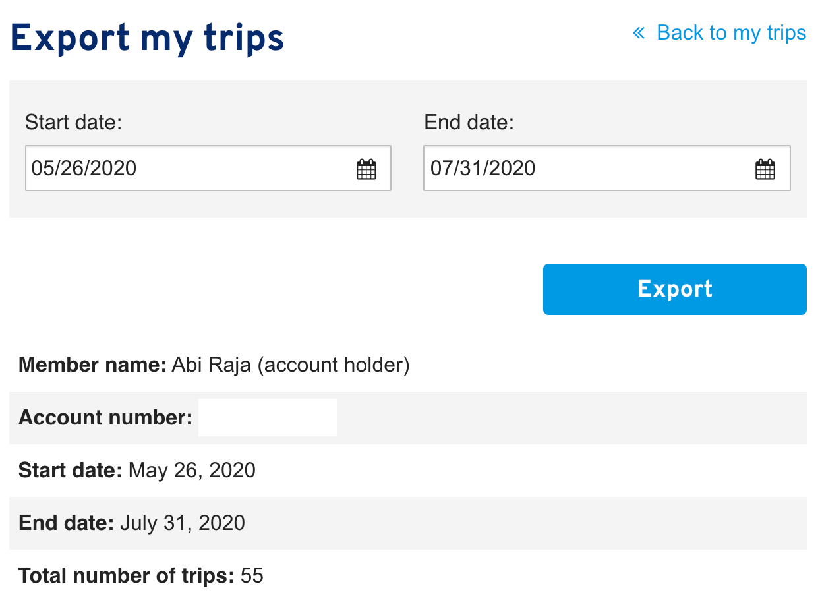Image resolution: width=820 pixels, height=613 pixels.
Task: Click the bold "Start date:" summary row label
Action: [x=71, y=470]
